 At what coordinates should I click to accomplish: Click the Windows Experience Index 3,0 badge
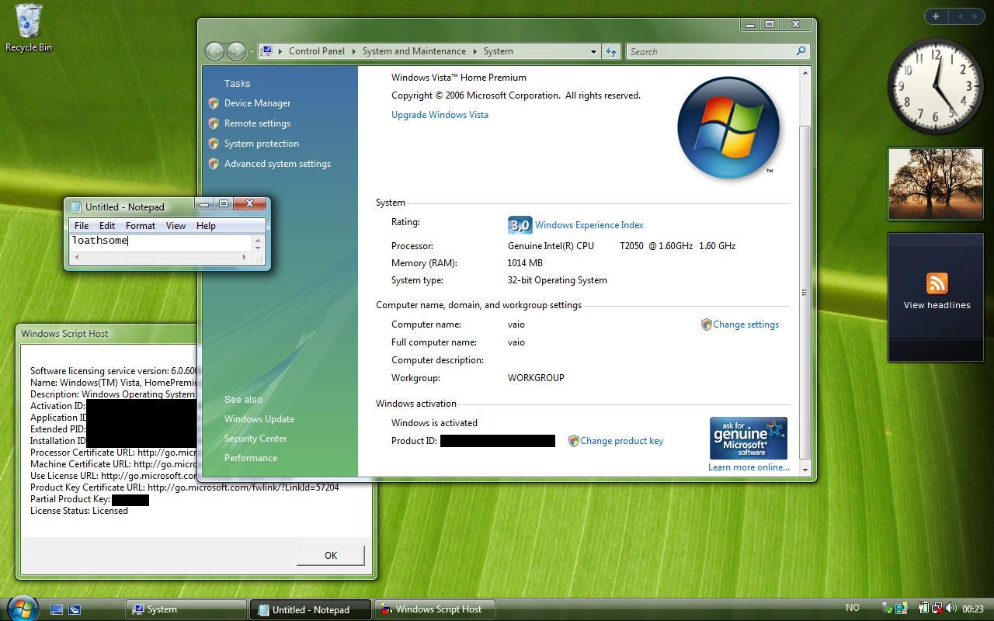click(520, 225)
